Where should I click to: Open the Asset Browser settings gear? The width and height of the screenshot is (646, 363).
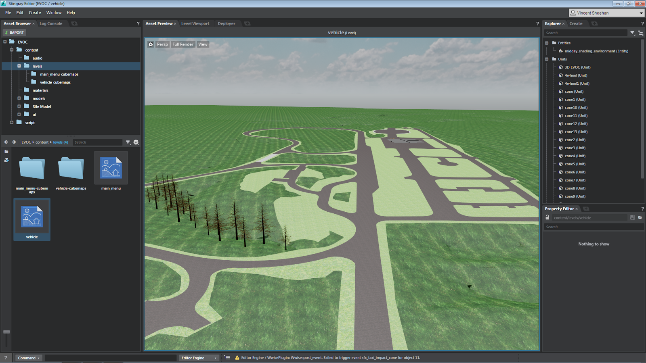tap(136, 142)
